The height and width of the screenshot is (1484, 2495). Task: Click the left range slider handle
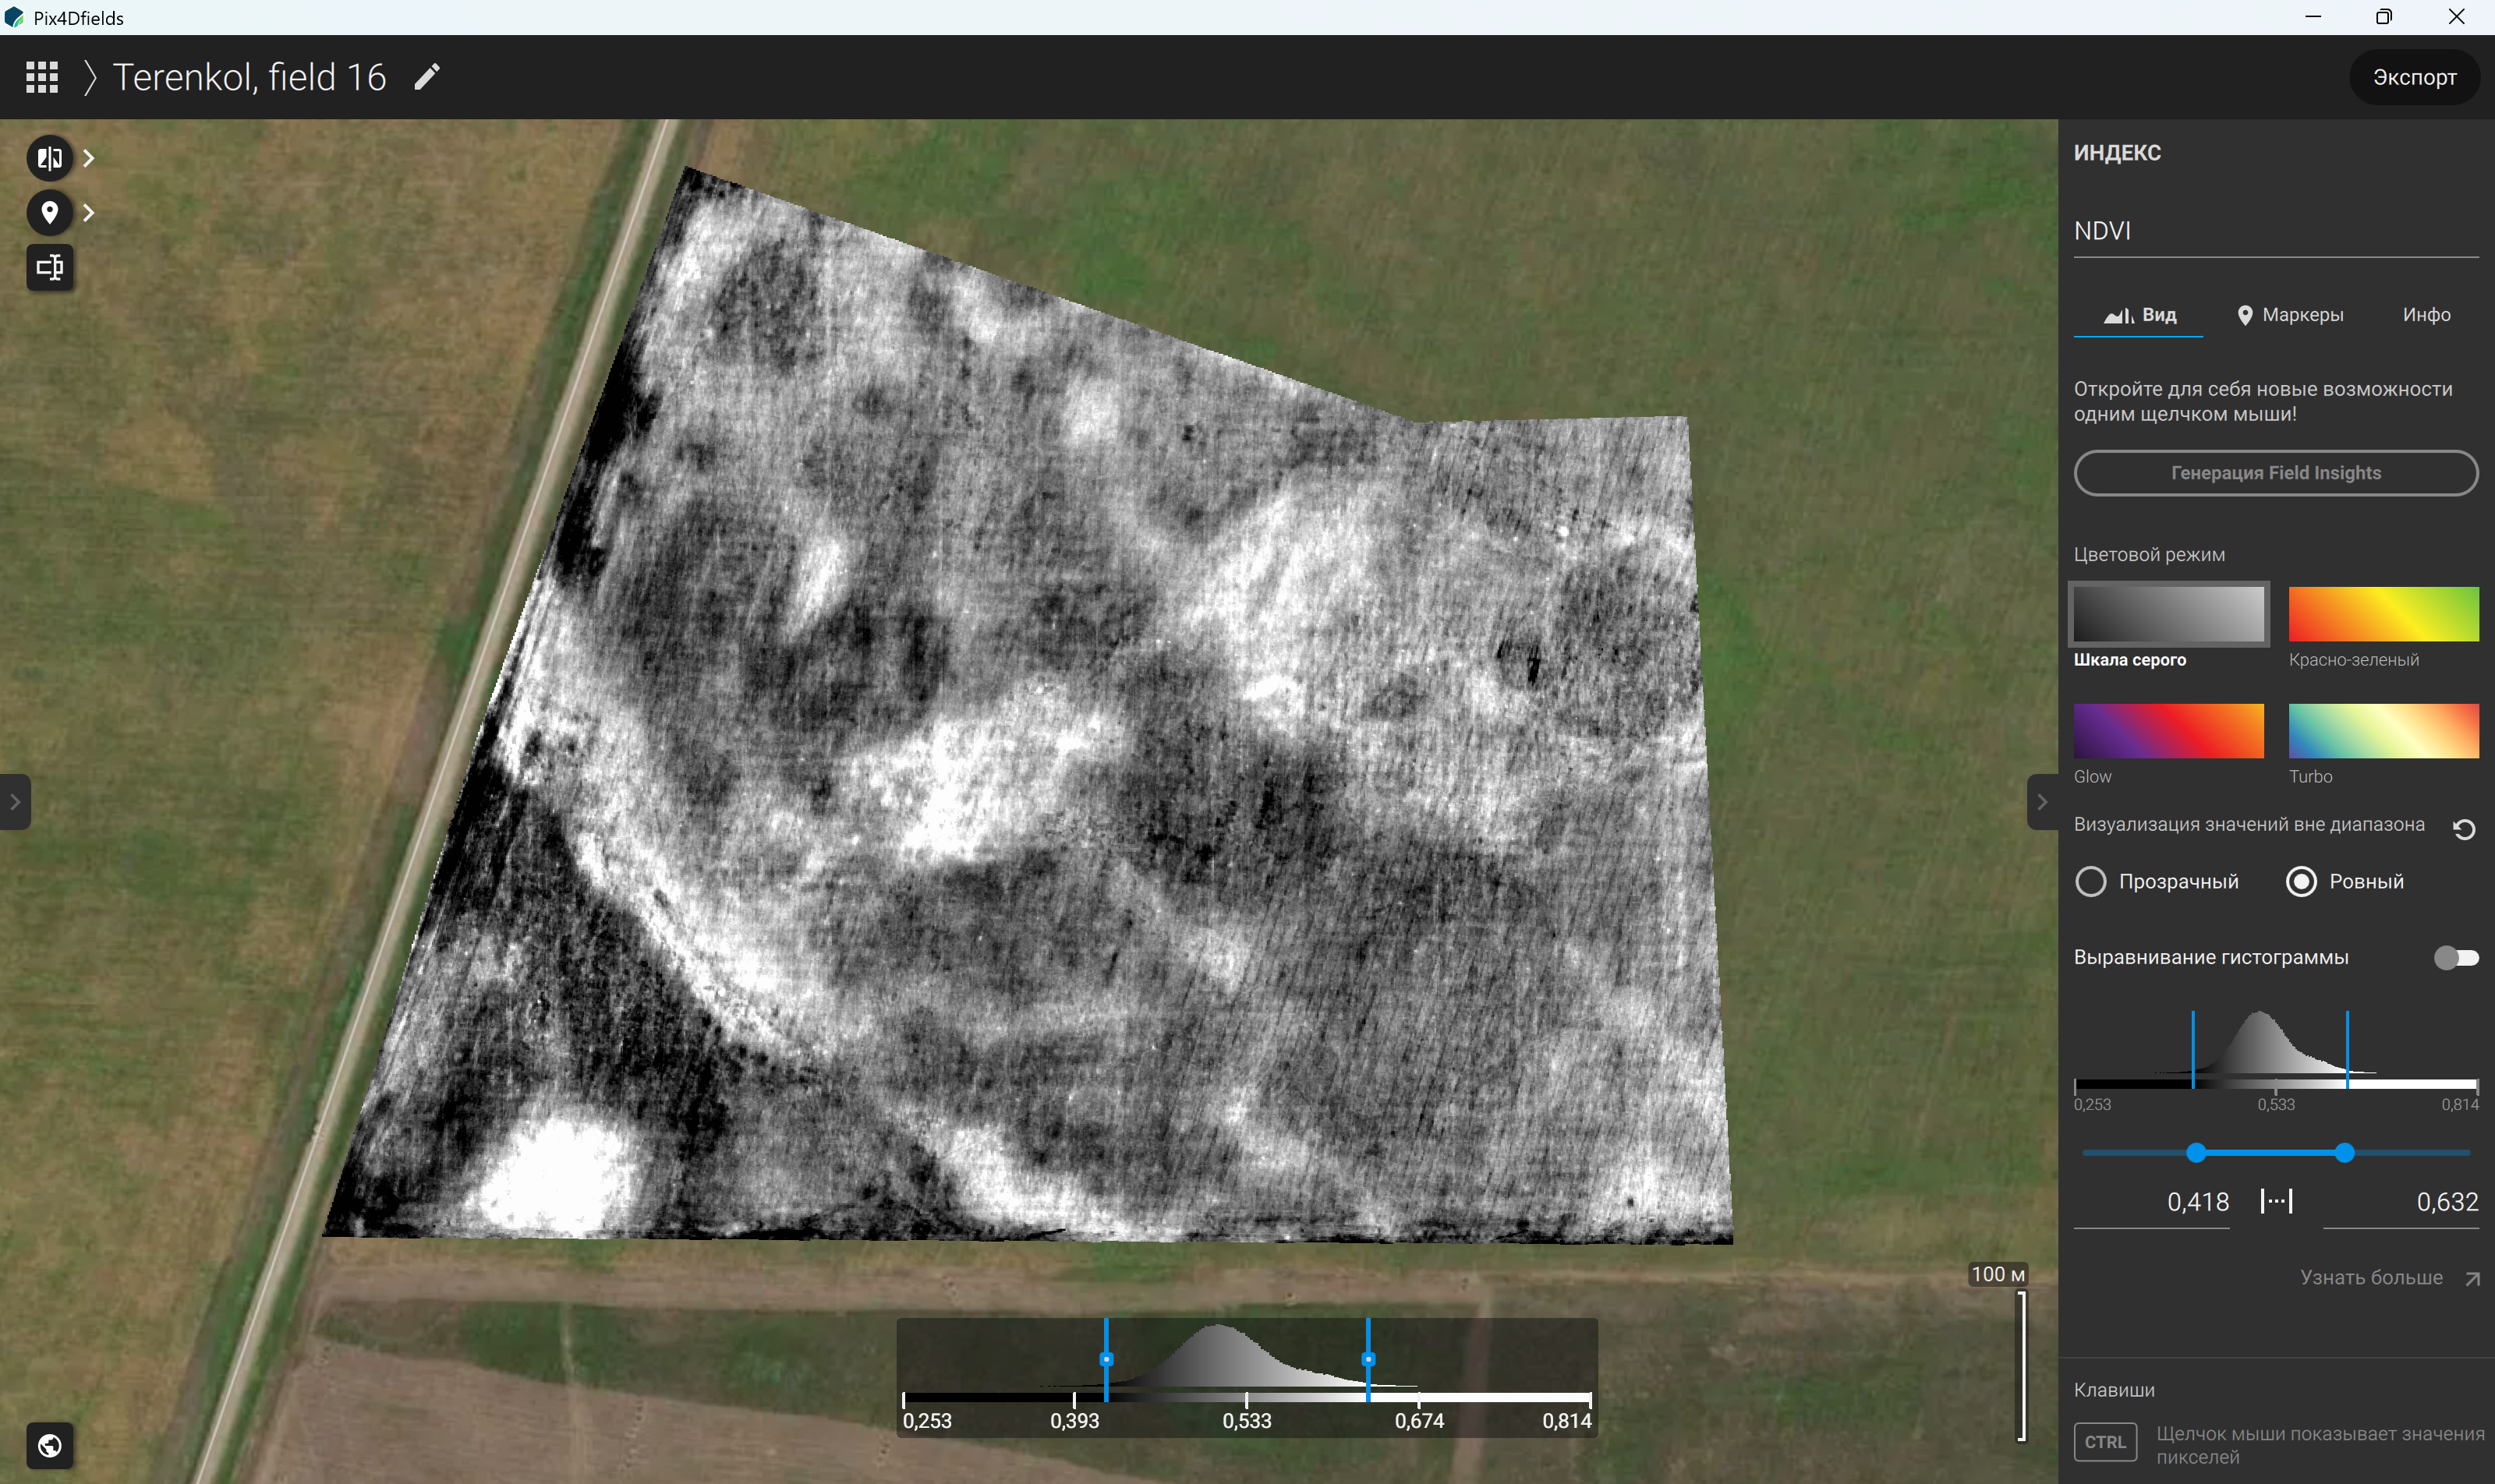(x=2196, y=1153)
